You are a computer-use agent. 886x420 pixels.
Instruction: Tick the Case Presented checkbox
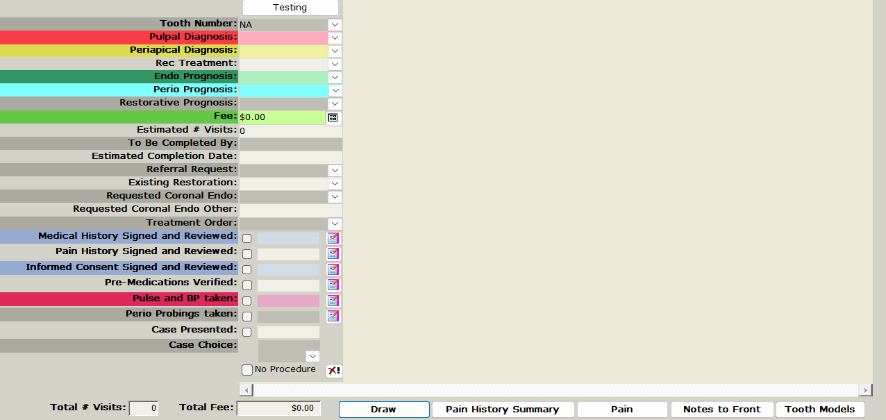[247, 333]
